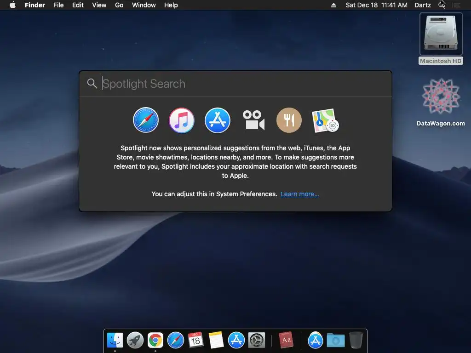Open Dictionary from the Dock
The height and width of the screenshot is (353, 471).
286,340
